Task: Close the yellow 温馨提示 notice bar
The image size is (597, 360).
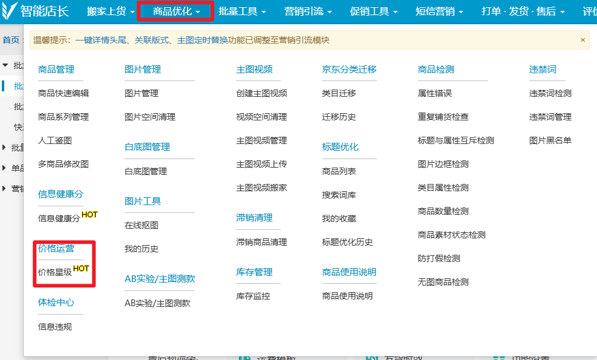Action: coord(582,40)
